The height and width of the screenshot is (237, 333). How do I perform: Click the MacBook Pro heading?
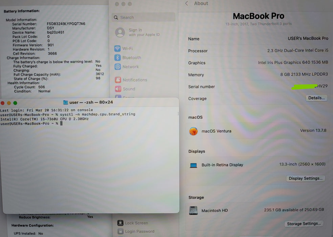pos(259,16)
